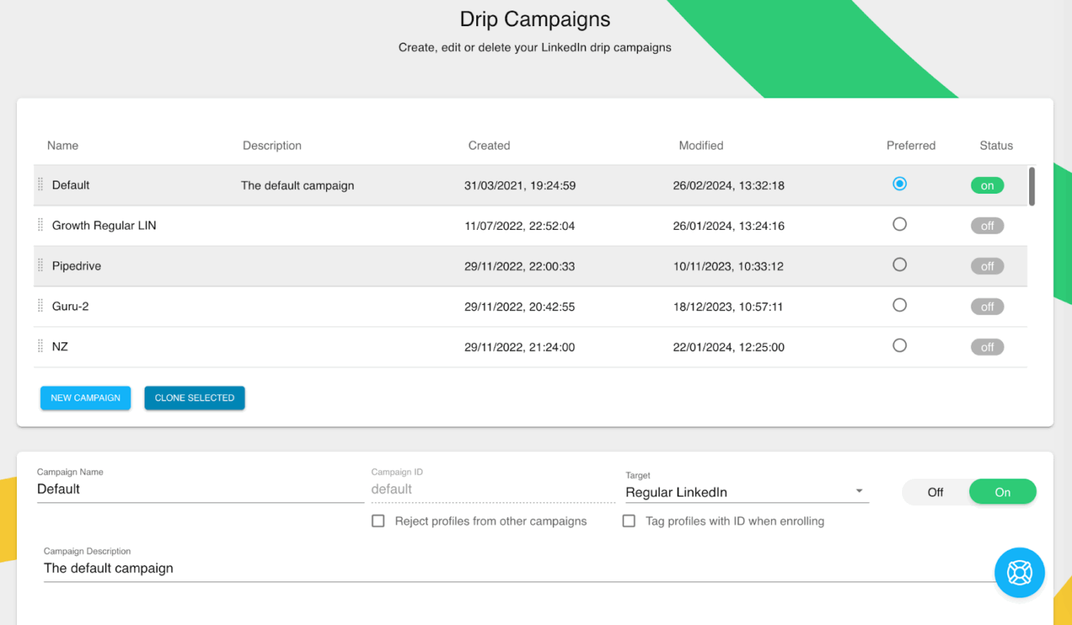Click the drag handle for Guru-2
Viewport: 1072px width, 625px height.
tap(40, 306)
